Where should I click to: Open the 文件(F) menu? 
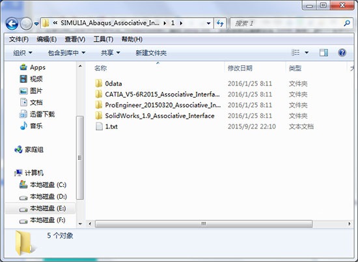click(x=19, y=39)
